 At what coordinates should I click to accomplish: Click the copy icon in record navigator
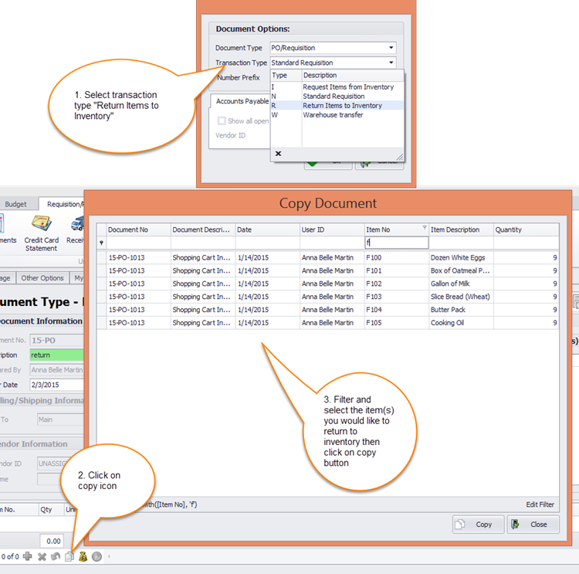[69, 556]
